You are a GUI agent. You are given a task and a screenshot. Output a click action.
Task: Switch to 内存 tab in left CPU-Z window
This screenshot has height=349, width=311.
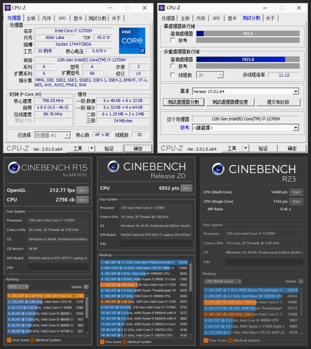(47, 18)
